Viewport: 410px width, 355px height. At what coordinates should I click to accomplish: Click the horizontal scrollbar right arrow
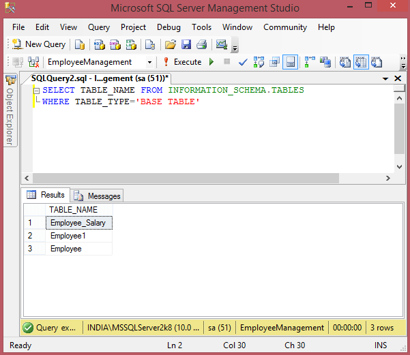point(388,178)
